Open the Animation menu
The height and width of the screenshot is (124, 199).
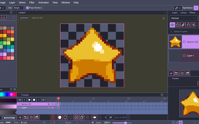coord(44,2)
